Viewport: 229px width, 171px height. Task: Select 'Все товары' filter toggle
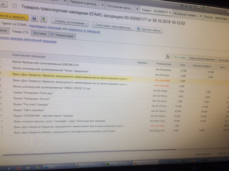click(180, 57)
